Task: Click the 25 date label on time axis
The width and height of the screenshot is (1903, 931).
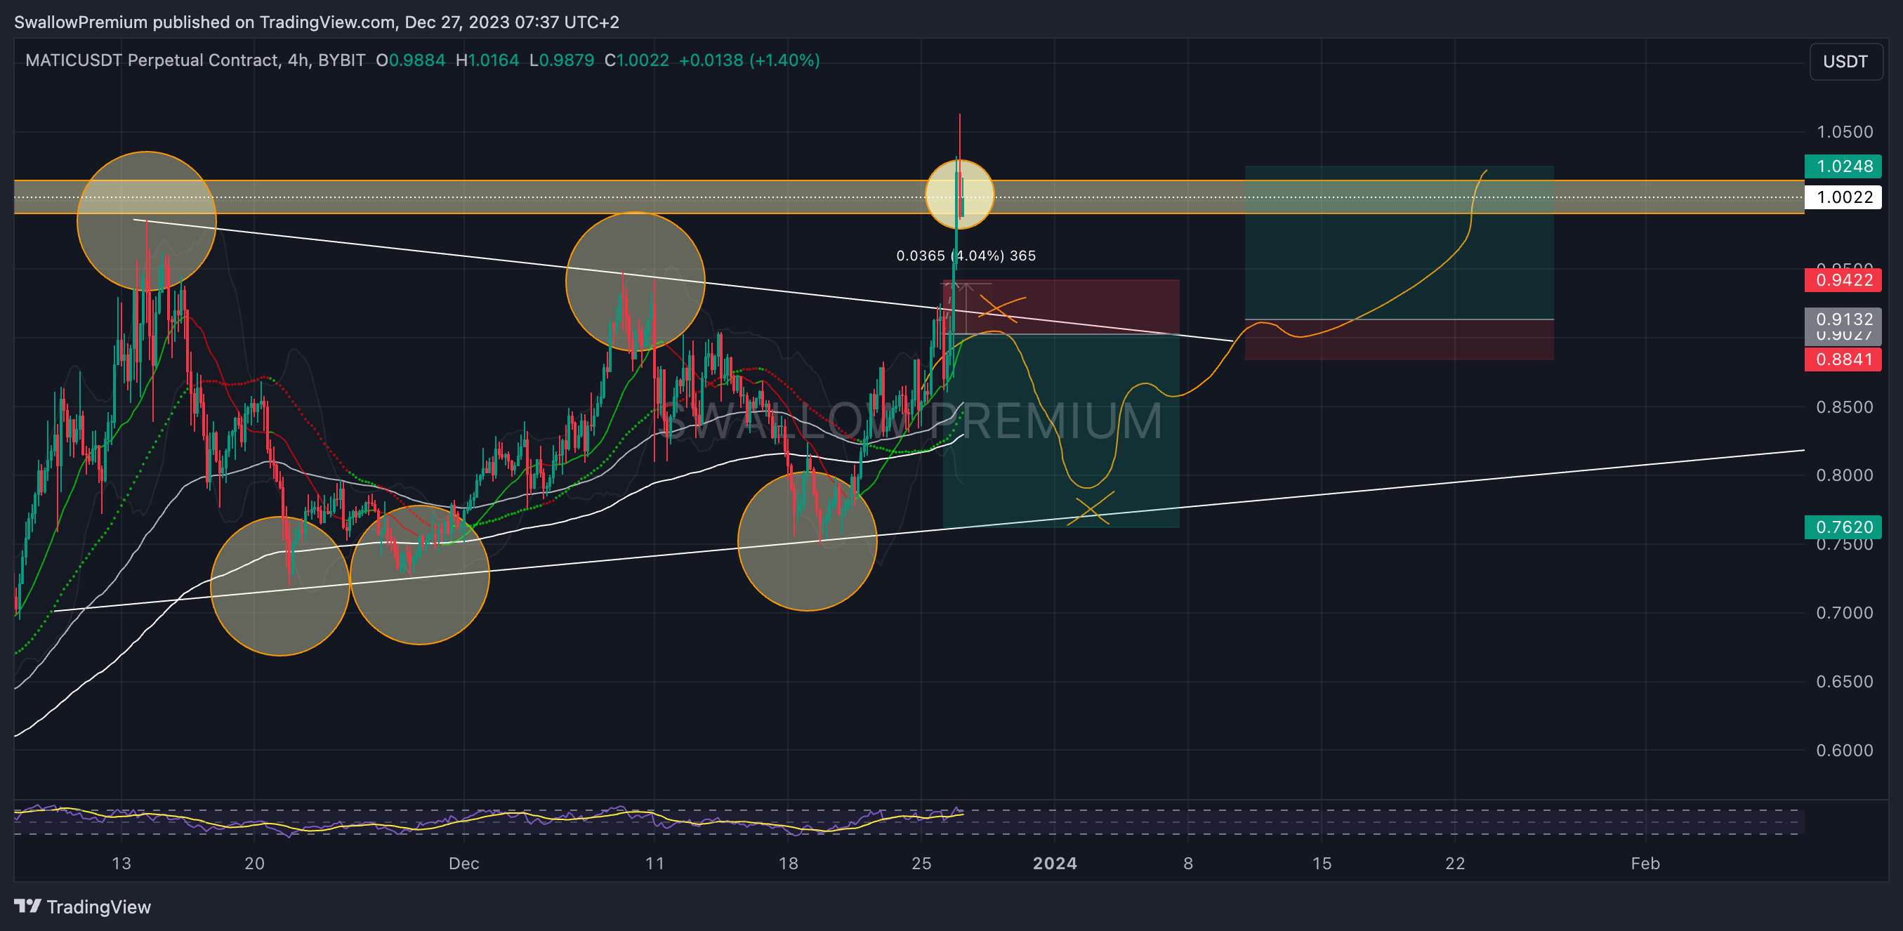Action: click(921, 863)
